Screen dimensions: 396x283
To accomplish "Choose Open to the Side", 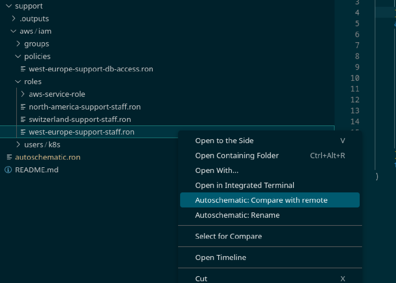I will point(224,141).
